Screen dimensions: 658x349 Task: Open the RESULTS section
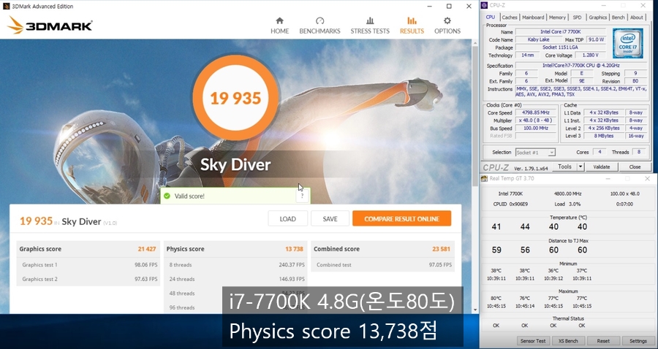point(412,26)
